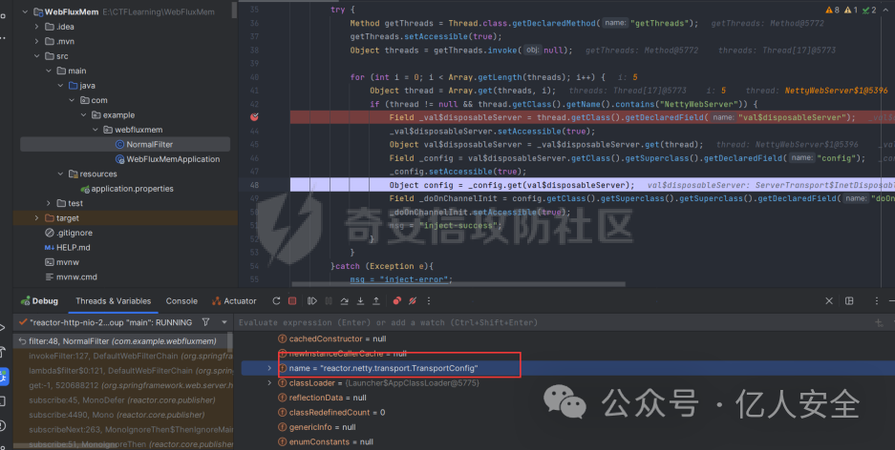Screen dimensions: 895x450
Task: Rerun the debug session
Action: (x=277, y=300)
